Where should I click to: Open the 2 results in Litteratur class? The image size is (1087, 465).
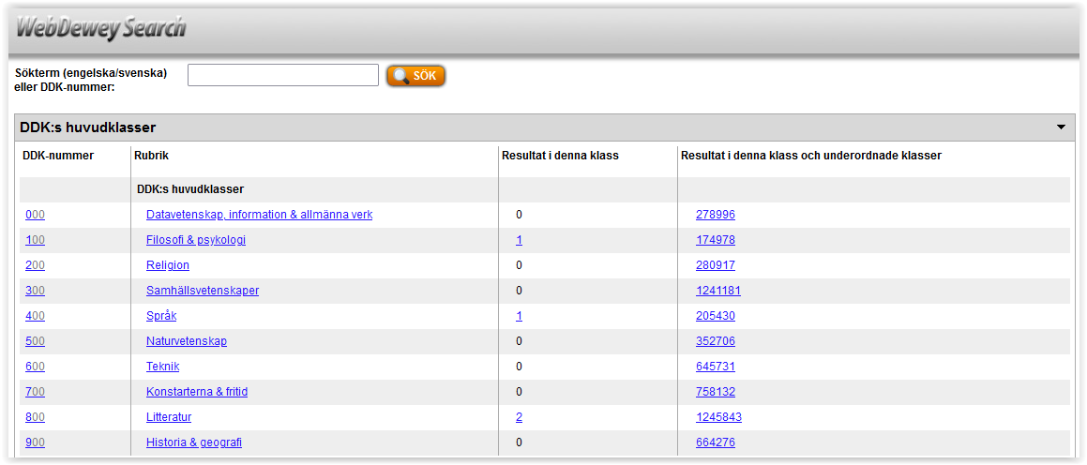520,417
